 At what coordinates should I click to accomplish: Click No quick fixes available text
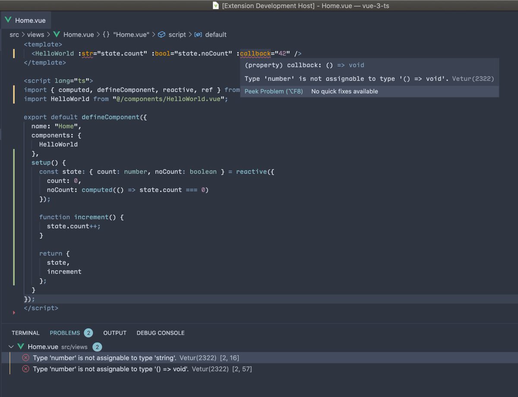344,91
